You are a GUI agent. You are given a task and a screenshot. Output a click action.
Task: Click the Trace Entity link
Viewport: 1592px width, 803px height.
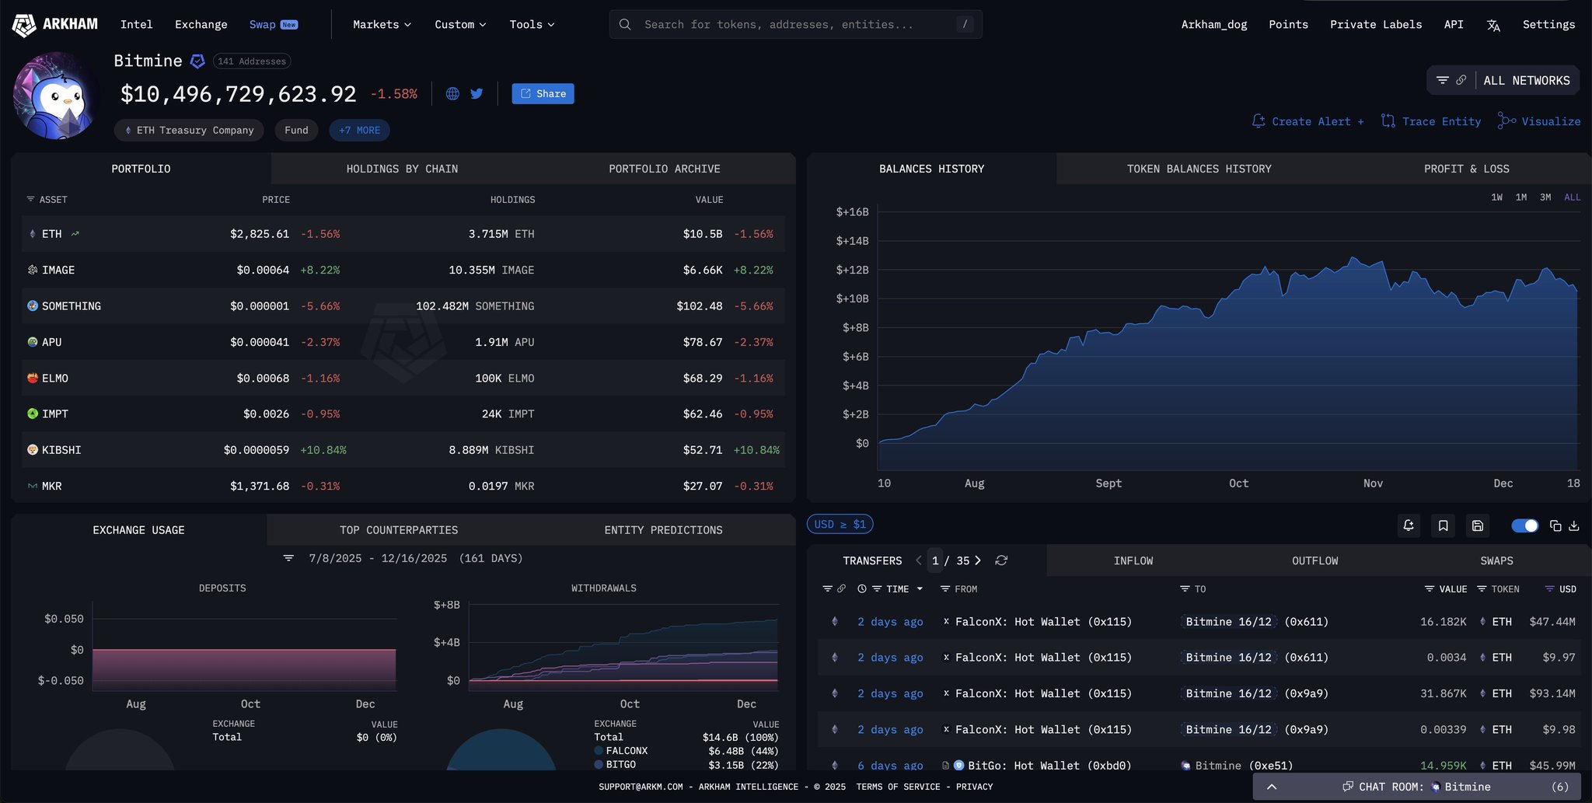coord(1431,121)
